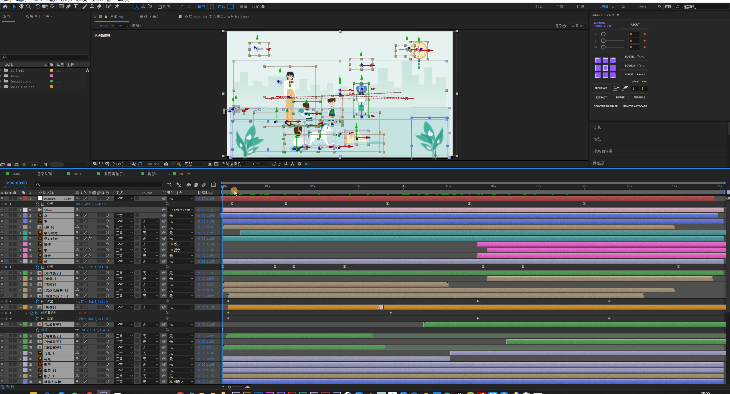
Task: Select the Zoom magnifier tool
Action: tap(29, 6)
